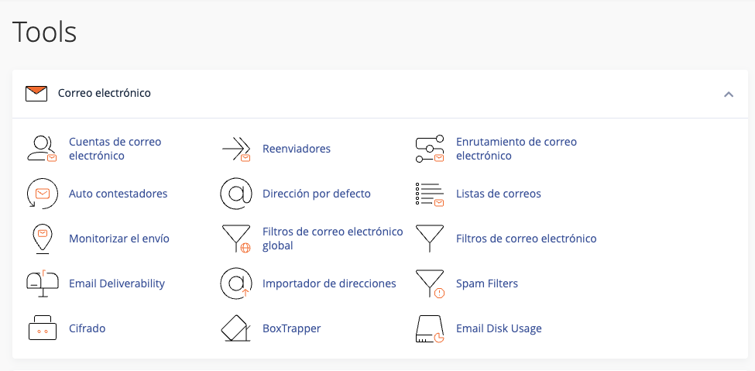Click the Spam Filters funnel icon

coord(429,283)
